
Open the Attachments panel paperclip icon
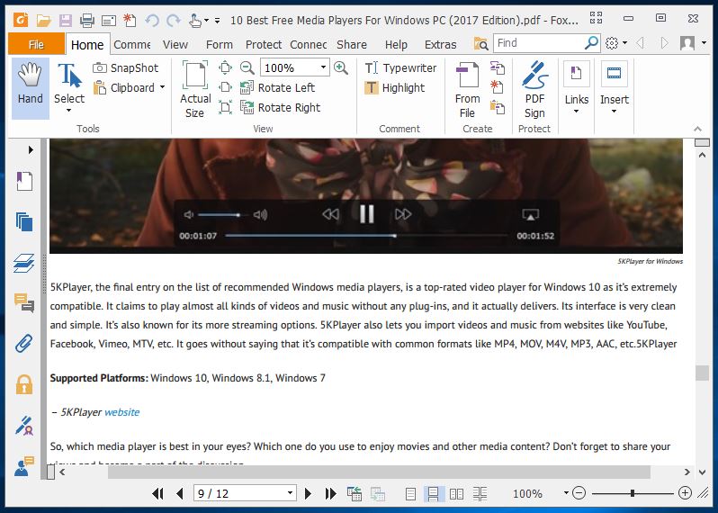click(24, 343)
